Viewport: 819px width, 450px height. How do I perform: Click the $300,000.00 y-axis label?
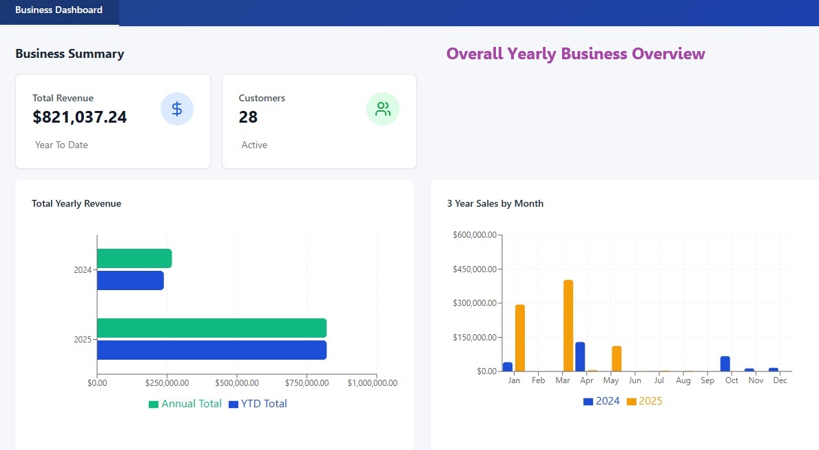coord(475,303)
